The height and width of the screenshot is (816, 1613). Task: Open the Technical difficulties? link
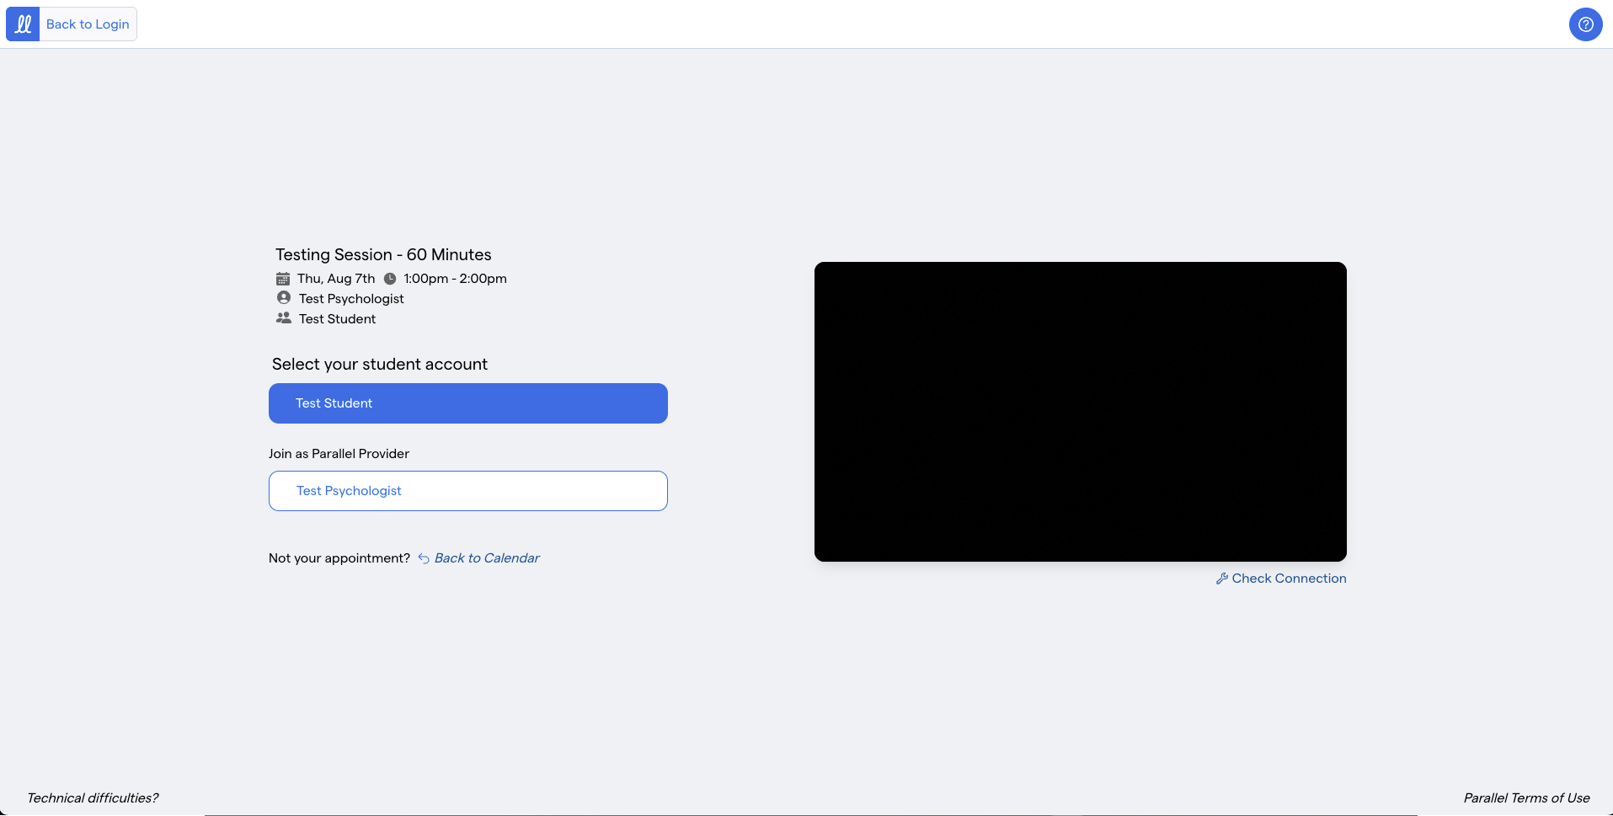[93, 798]
